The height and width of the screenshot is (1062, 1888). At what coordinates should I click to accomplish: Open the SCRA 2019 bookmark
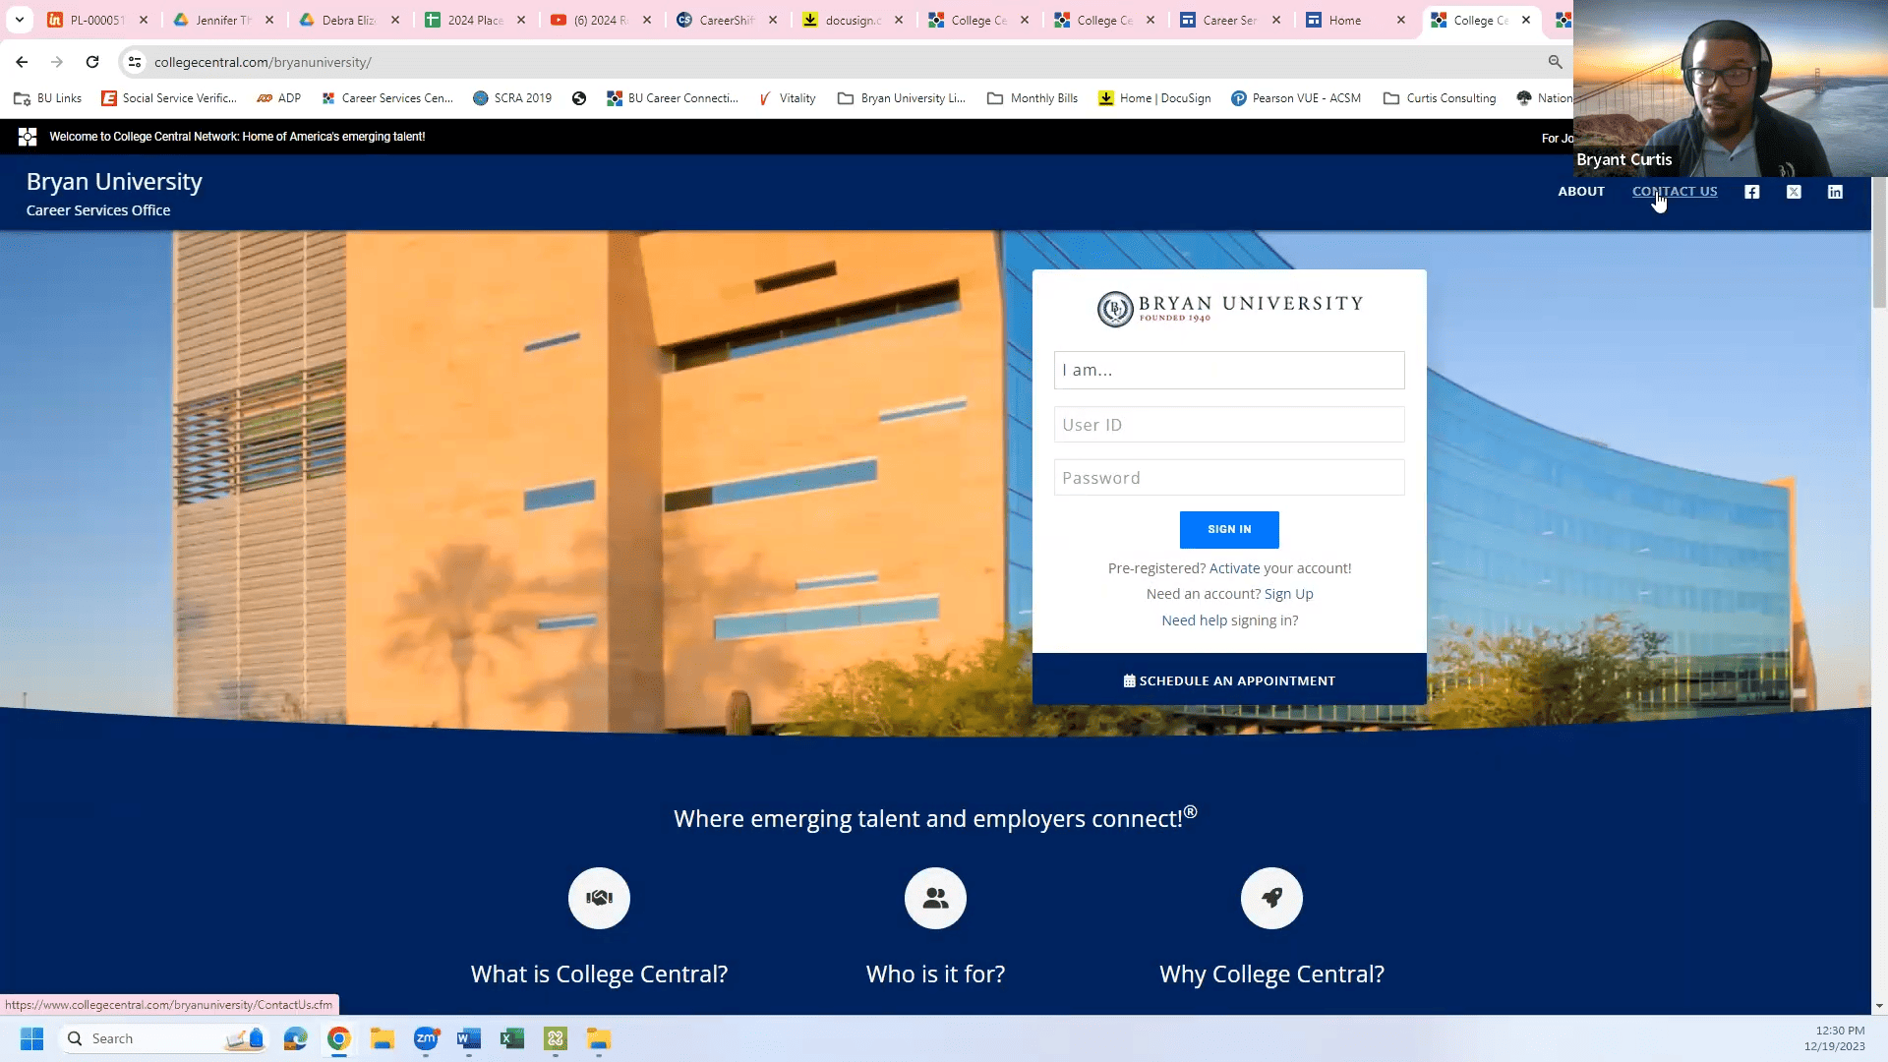512,98
